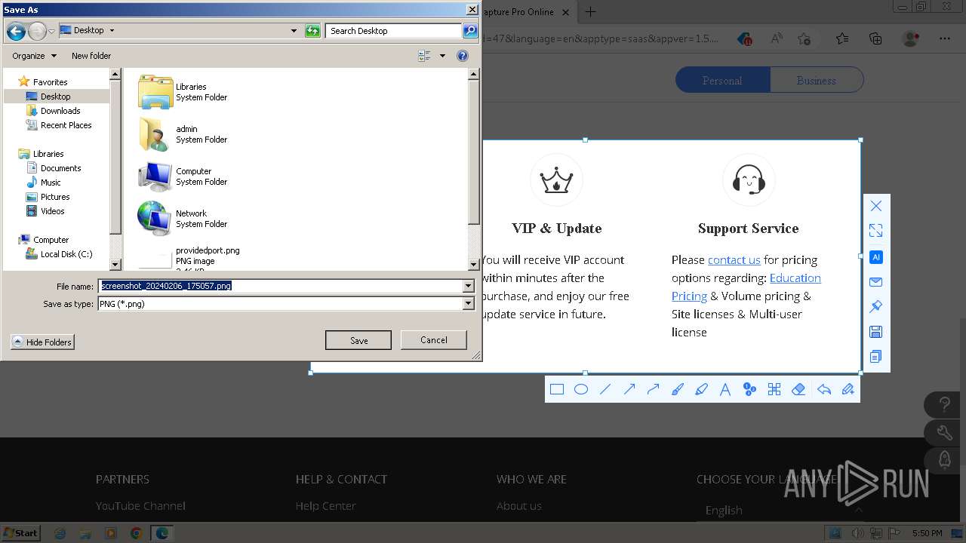
Task: Click New folder in the toolbar
Action: click(x=91, y=56)
